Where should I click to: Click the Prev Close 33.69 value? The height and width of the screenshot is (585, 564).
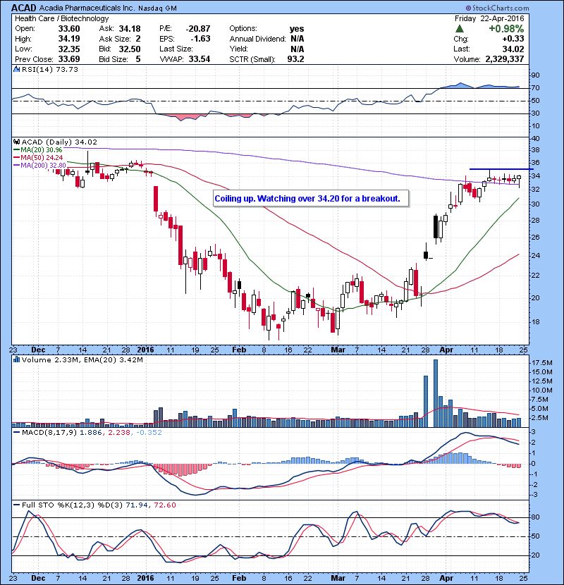coord(69,59)
